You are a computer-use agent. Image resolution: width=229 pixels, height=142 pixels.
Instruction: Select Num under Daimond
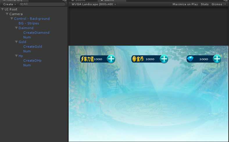[27, 37]
